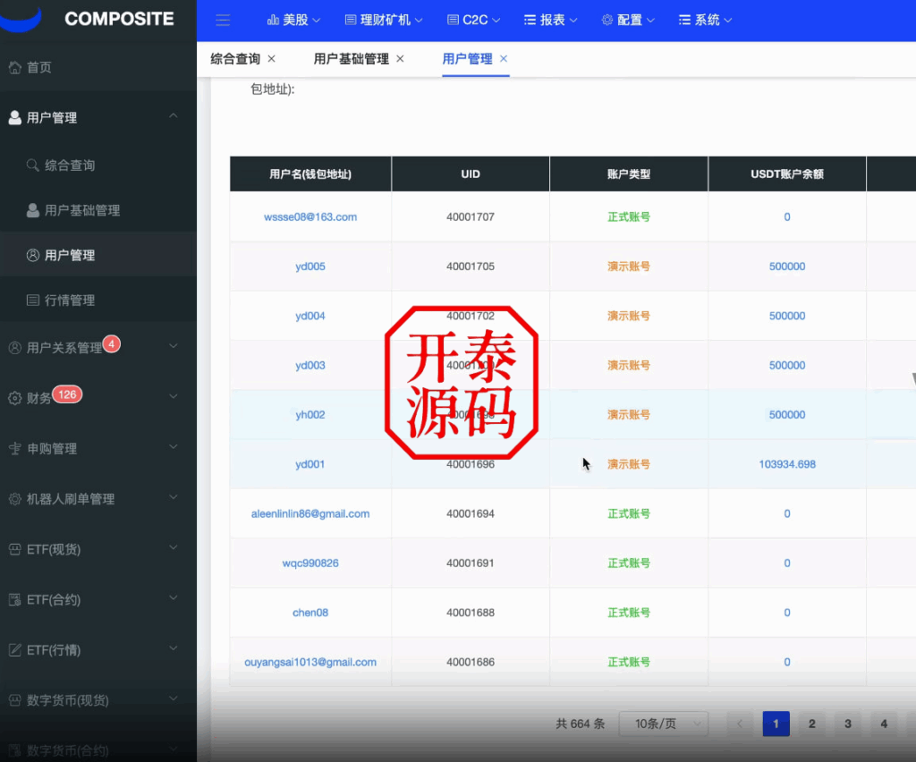
Task: Open user aleenlinlin86@gmail.com link
Action: click(x=310, y=514)
